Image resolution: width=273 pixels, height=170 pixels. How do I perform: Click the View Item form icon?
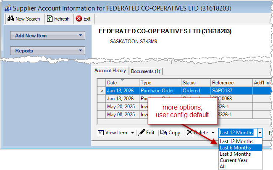[x=101, y=133]
